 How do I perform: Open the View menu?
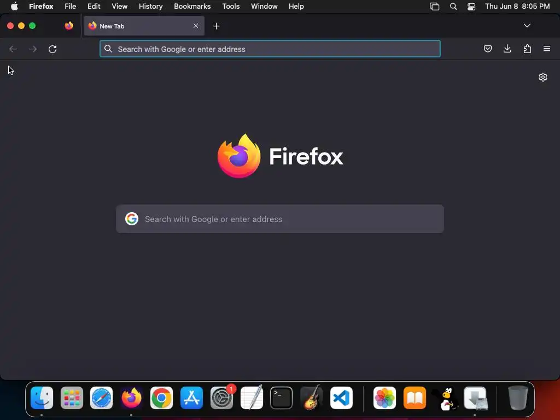(x=119, y=6)
